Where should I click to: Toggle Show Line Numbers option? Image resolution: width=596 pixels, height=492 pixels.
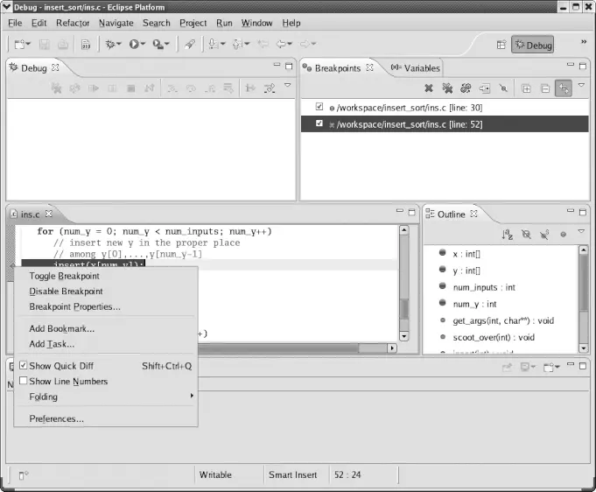point(24,382)
